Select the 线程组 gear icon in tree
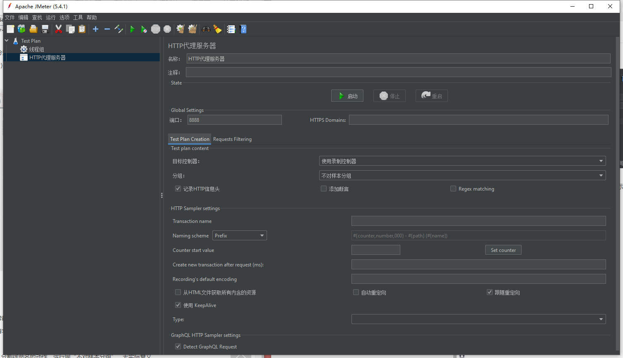Image resolution: width=623 pixels, height=358 pixels. coord(24,49)
